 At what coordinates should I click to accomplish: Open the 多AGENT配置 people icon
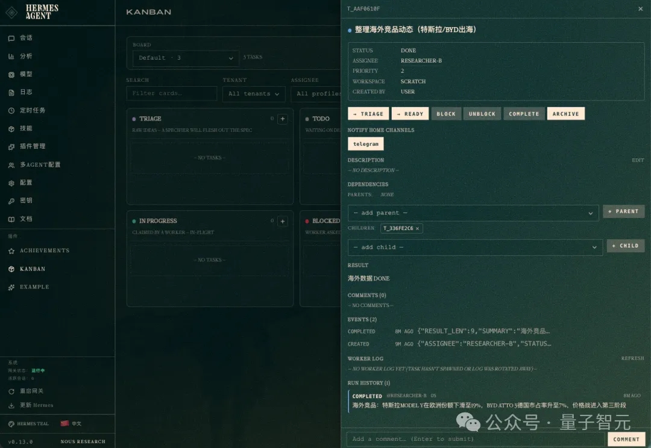point(11,165)
